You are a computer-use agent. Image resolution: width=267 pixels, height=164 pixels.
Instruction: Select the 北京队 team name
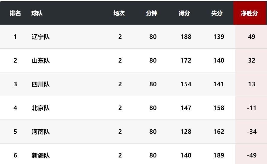pos(41,108)
